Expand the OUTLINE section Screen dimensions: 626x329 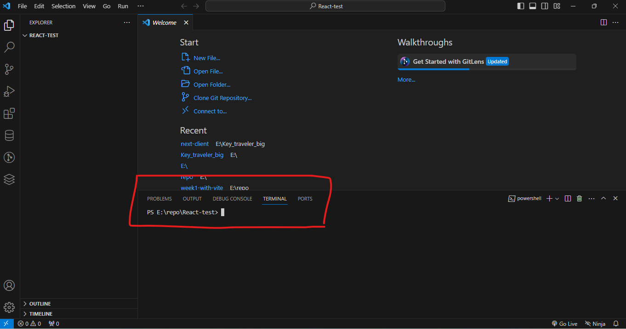point(79,304)
